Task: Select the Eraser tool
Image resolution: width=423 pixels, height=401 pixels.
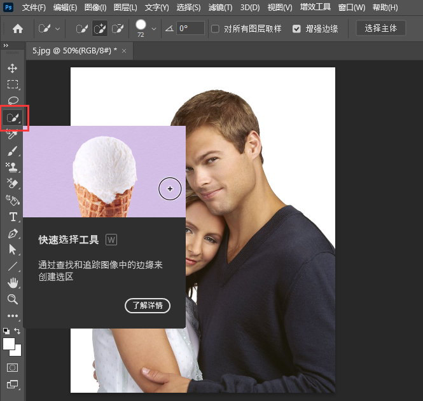Action: (x=12, y=184)
